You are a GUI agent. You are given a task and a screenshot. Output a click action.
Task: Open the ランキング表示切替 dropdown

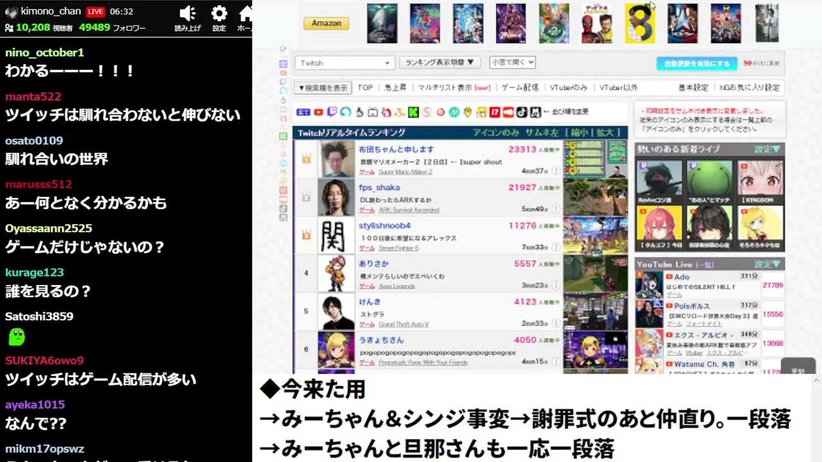pyautogui.click(x=440, y=62)
